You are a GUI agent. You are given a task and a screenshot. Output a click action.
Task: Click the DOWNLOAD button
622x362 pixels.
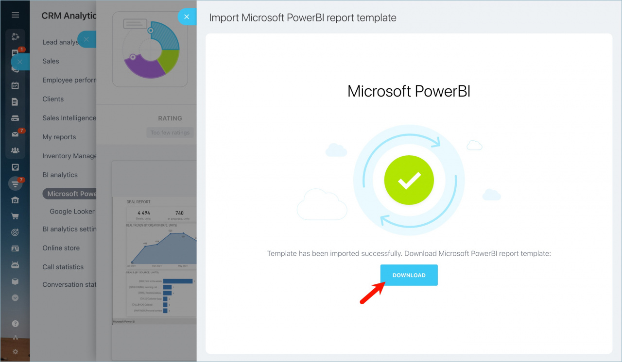(x=409, y=275)
